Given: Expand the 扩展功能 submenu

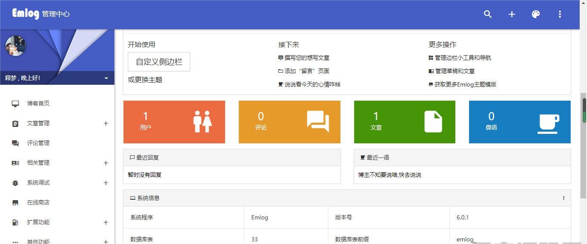Looking at the screenshot, I should pos(106,222).
